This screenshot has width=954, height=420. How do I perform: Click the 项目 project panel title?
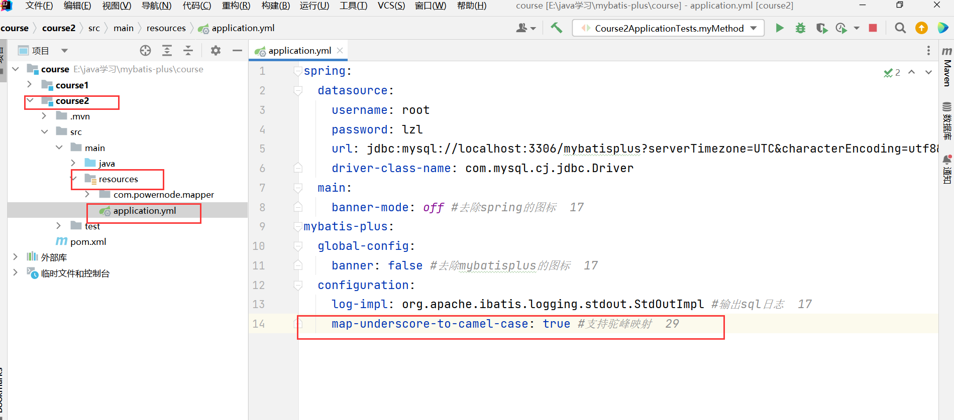coord(40,51)
